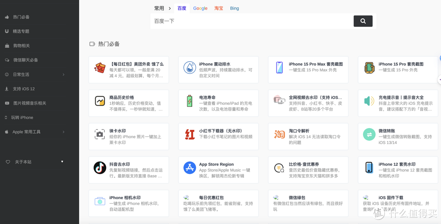Switch to the 百度 search tab
The width and height of the screenshot is (441, 224).
pos(182,8)
